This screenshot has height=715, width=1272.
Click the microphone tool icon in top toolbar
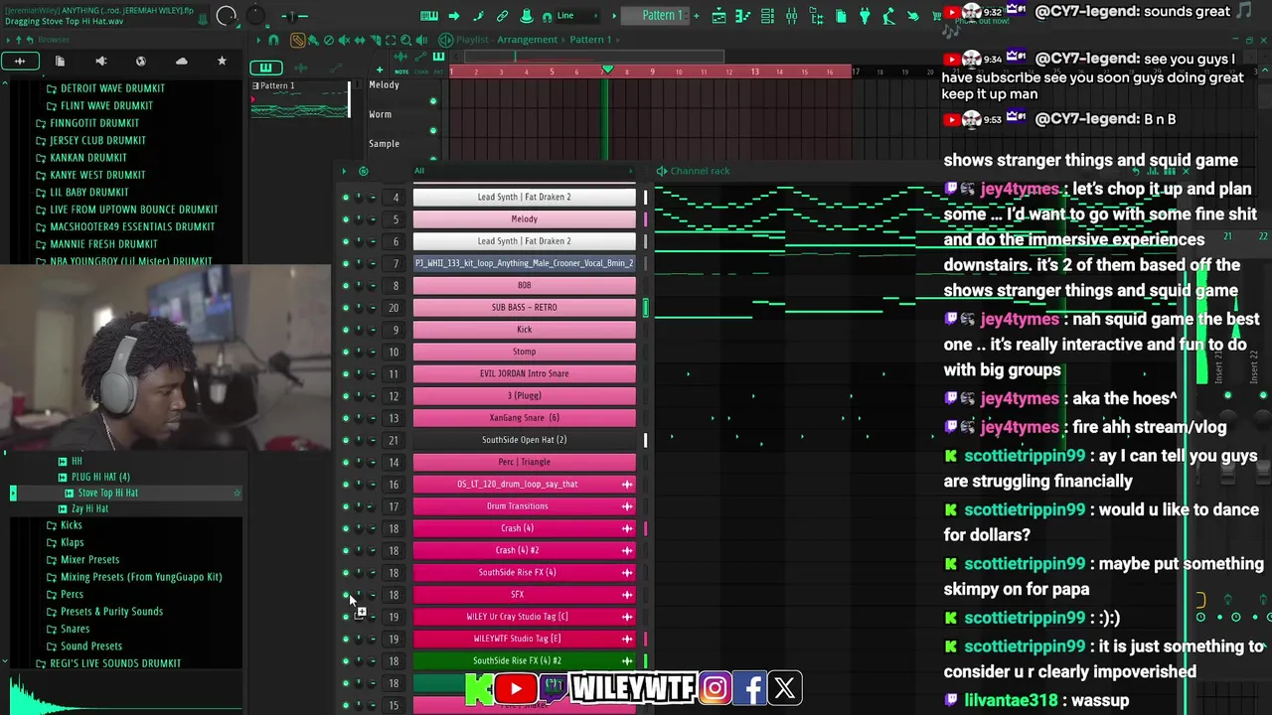click(888, 16)
